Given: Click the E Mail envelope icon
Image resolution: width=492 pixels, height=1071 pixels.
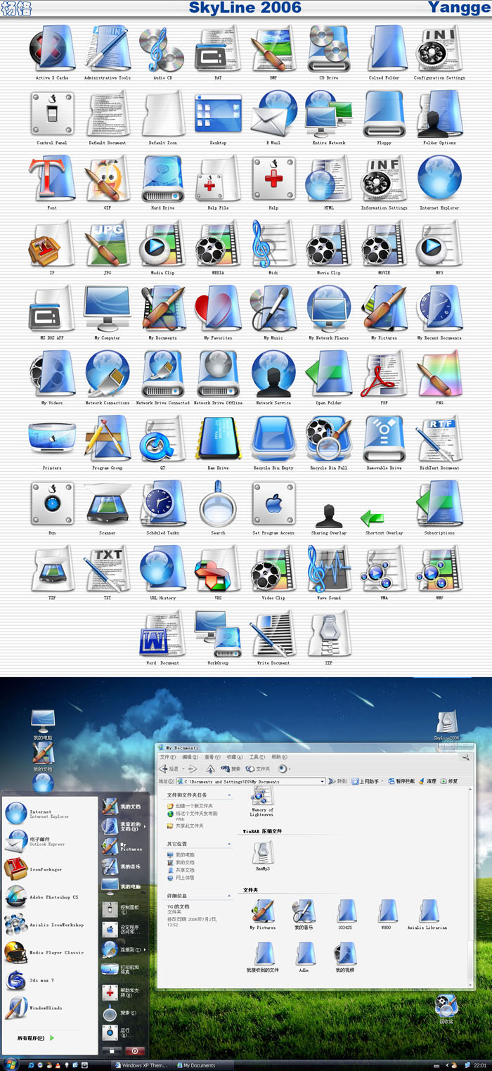Looking at the screenshot, I should pyautogui.click(x=273, y=113).
